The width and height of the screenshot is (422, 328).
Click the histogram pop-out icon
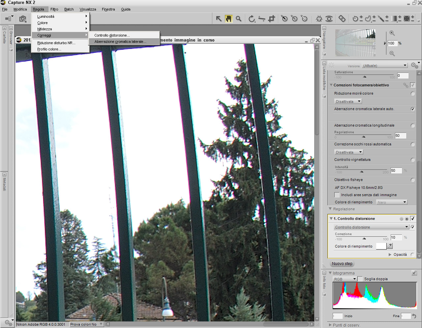coord(414,273)
